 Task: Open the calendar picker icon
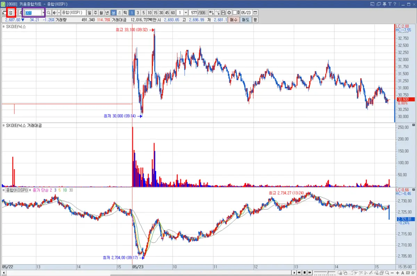coord(255,13)
